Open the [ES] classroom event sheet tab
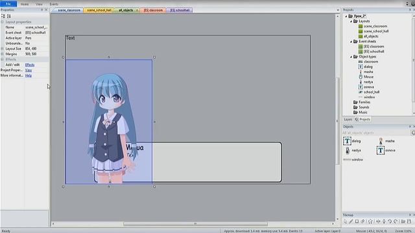415x233 pixels. (x=153, y=10)
